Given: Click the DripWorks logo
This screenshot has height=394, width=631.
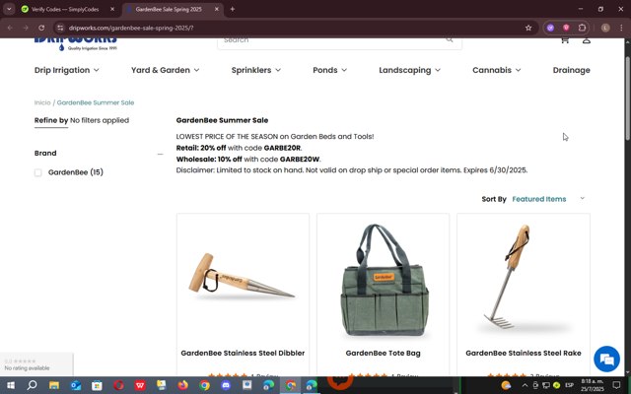Looking at the screenshot, I should [76, 43].
